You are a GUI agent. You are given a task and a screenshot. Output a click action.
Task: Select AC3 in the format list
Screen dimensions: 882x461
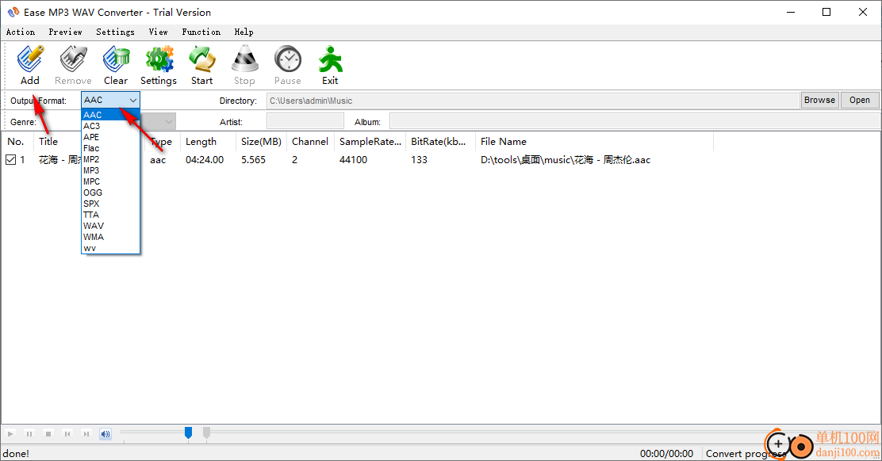pyautogui.click(x=110, y=126)
